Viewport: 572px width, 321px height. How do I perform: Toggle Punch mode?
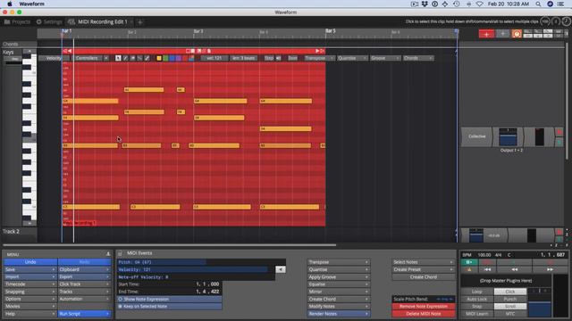pyautogui.click(x=510, y=299)
